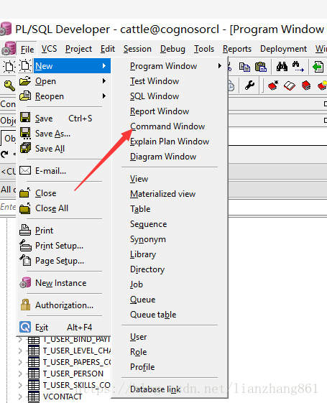This screenshot has height=403, width=327.
Task: Select the Profile entry in New submenu
Action: (x=142, y=367)
